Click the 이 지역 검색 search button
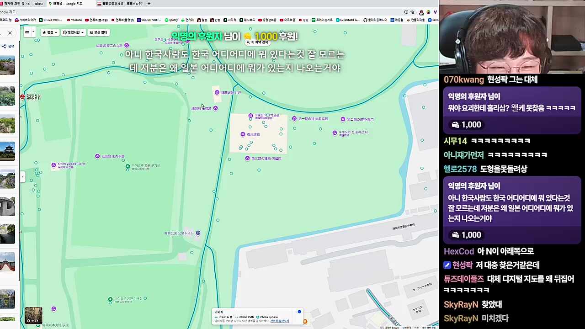Image resolution: width=585 pixels, height=329 pixels. click(x=257, y=42)
